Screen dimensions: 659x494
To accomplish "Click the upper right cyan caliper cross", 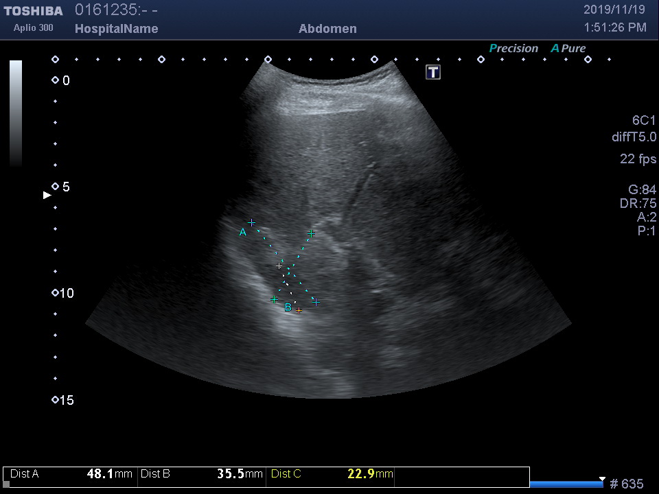I will (311, 233).
